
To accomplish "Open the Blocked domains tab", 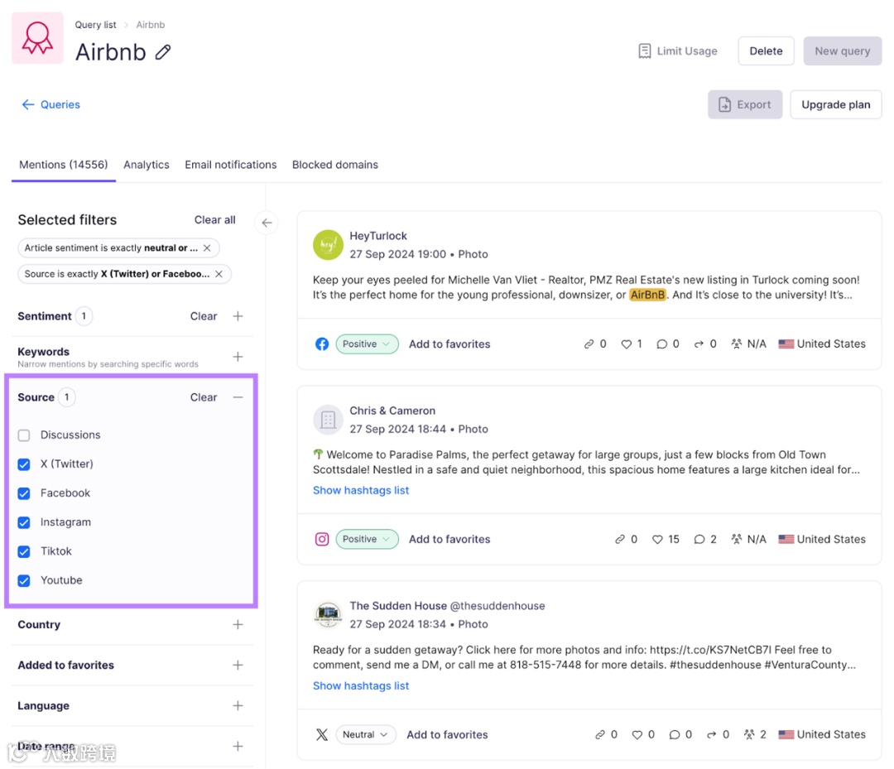I will [x=334, y=165].
